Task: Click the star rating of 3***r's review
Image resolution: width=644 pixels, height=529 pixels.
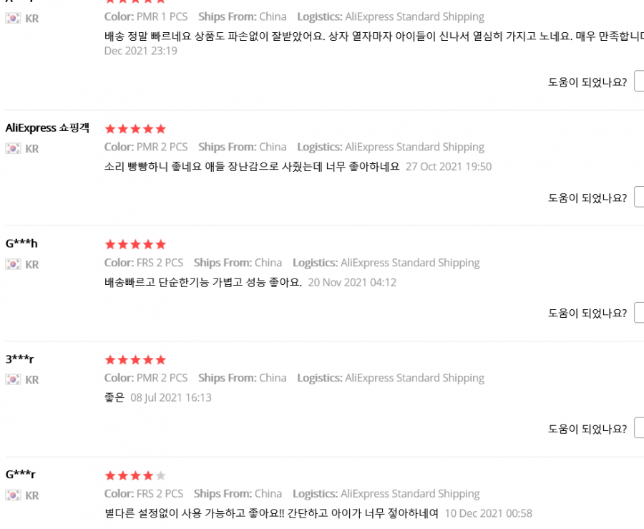Action: click(x=135, y=360)
